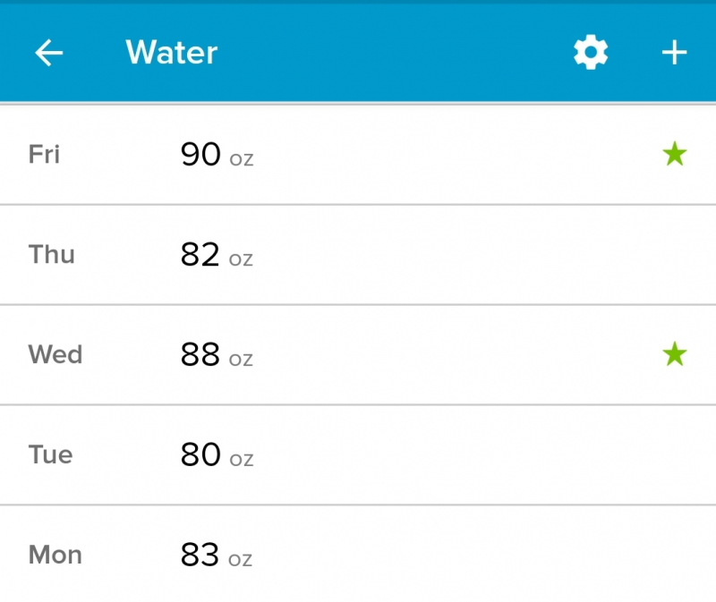
Task: Select the 88 oz value
Action: click(x=217, y=356)
